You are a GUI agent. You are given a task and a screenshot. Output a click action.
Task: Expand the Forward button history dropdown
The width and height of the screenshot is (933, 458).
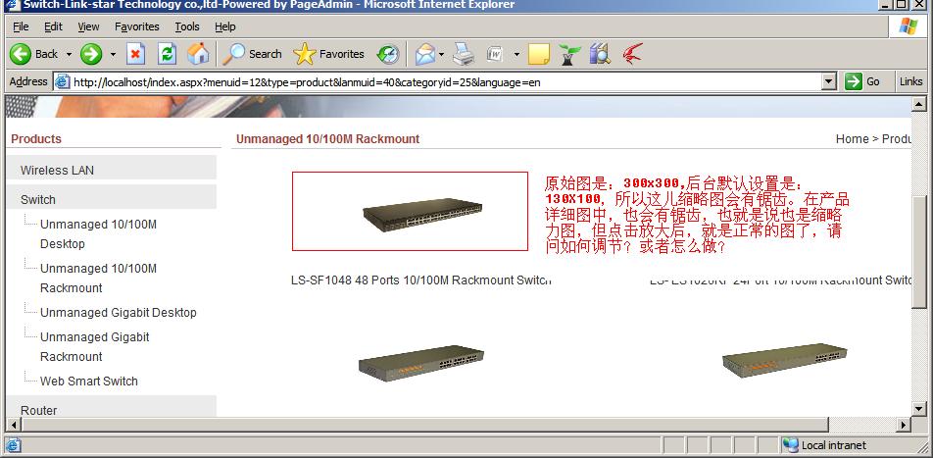tap(113, 55)
